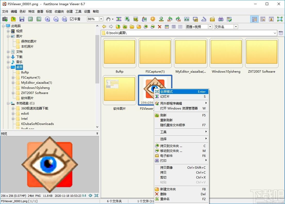Click the resize image (trees) icon
The width and height of the screenshot is (285, 204).
coord(127,19)
